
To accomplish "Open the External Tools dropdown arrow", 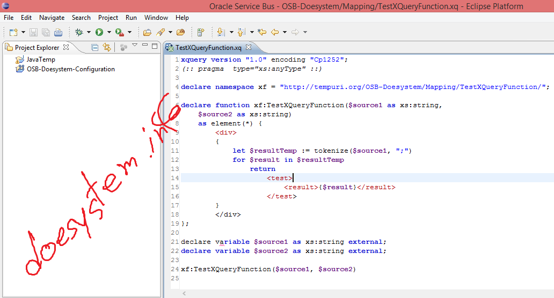I will (x=130, y=33).
